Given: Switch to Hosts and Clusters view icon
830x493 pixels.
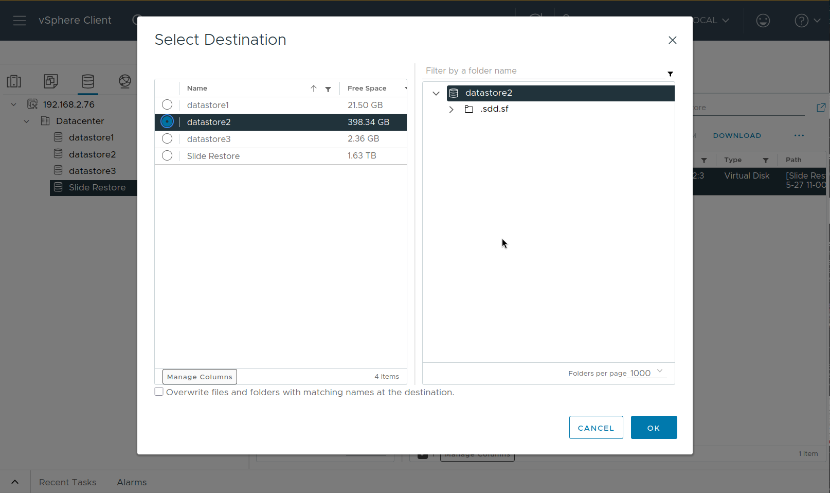Looking at the screenshot, I should 14,81.
